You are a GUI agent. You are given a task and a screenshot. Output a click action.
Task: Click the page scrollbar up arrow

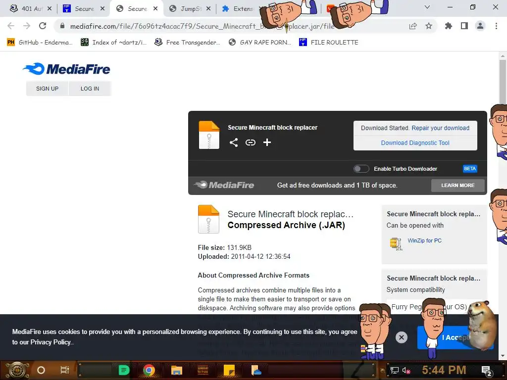[503, 55]
